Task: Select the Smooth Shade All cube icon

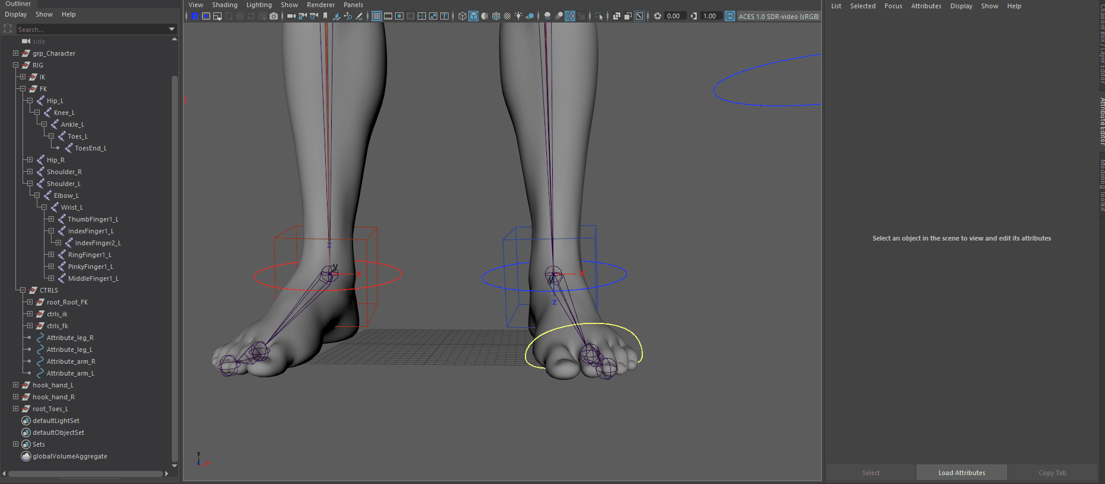Action: [x=473, y=16]
